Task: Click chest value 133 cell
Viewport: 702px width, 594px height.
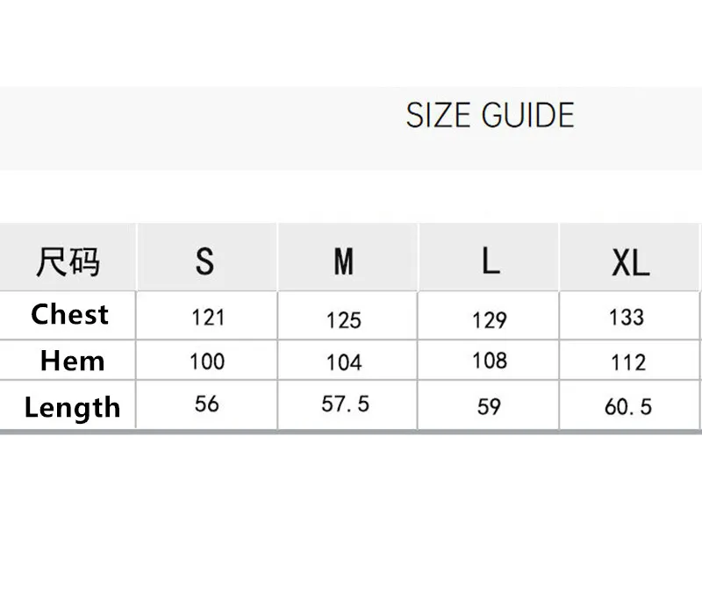Action: click(627, 318)
